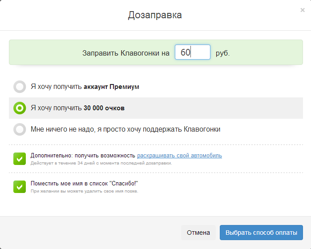
Task: Choose 'Мне ничего не надо' radio option
Action: pyautogui.click(x=20, y=129)
